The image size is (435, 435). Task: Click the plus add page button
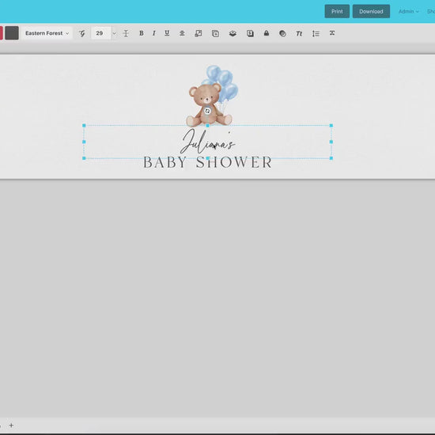(x=11, y=425)
